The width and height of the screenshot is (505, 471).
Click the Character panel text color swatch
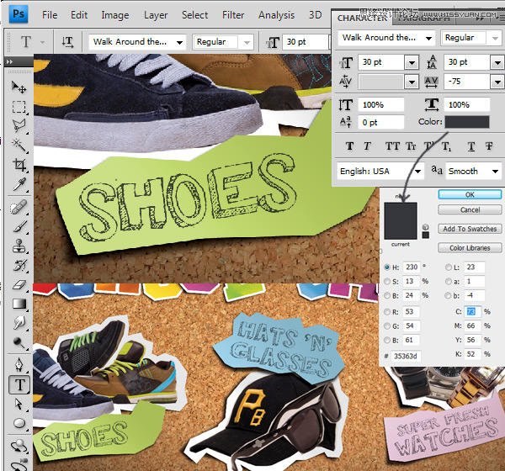tap(466, 122)
